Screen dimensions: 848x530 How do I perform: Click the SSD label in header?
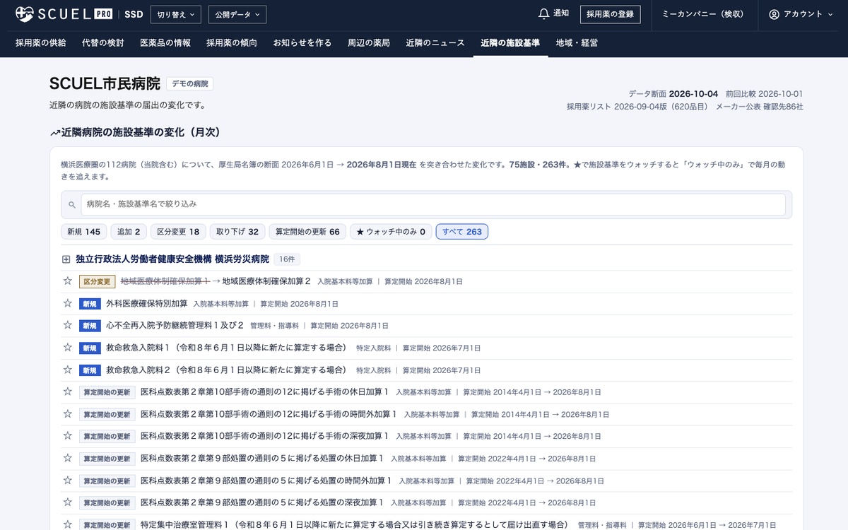tap(133, 14)
